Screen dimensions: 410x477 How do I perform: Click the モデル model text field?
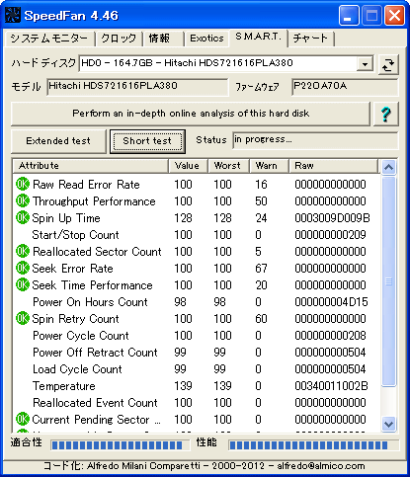137,87
